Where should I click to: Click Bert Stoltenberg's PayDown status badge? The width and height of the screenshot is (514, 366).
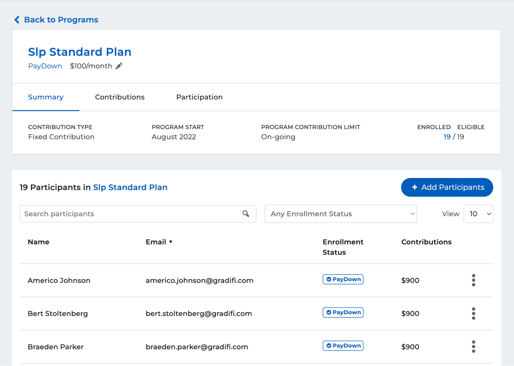pos(343,312)
